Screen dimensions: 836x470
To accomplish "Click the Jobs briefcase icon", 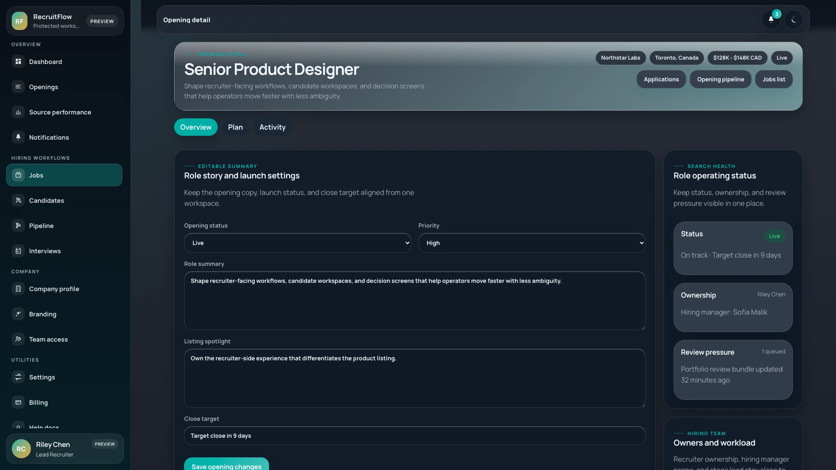I will 18,175.
